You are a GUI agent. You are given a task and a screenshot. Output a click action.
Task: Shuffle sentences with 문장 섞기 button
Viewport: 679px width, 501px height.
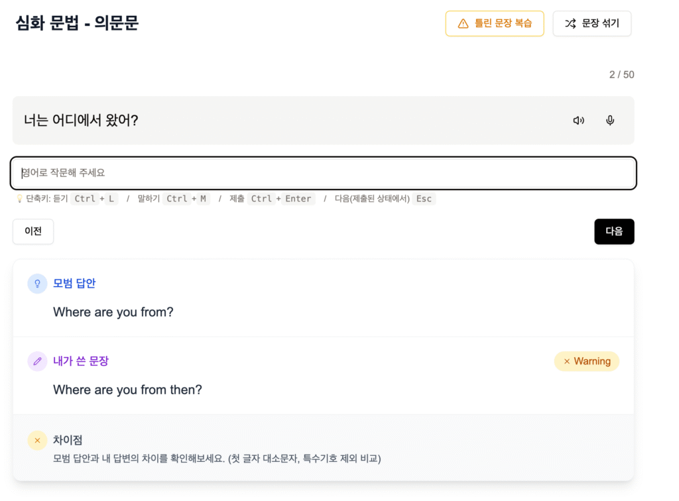click(x=591, y=23)
